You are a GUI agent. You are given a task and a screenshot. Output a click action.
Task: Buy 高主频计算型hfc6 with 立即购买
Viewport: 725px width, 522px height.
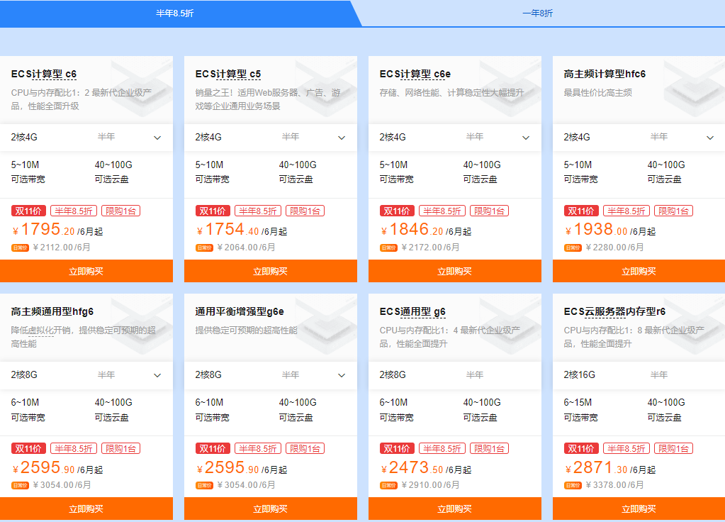pos(639,271)
